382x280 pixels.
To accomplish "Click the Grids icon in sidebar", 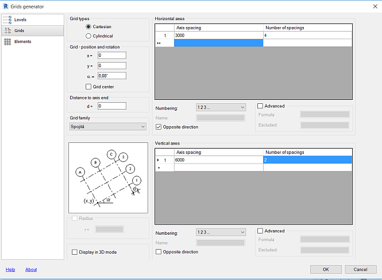I will [8, 30].
